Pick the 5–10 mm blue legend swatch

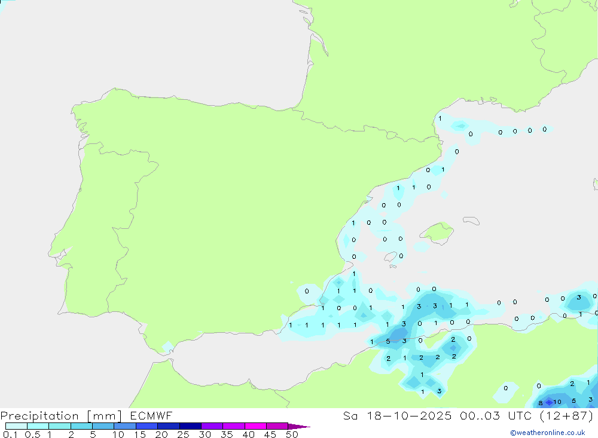click(x=103, y=426)
